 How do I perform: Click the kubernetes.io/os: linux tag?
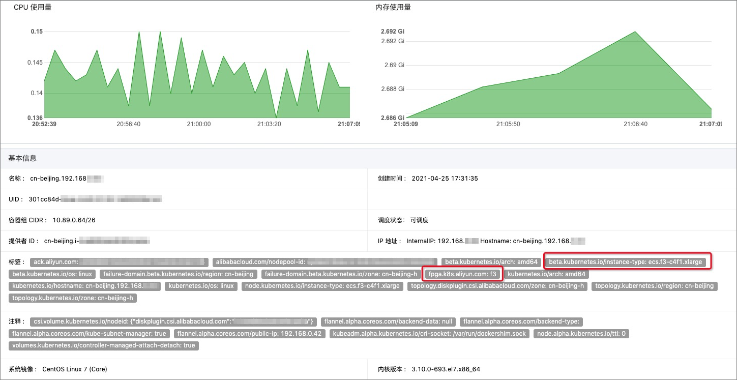tap(201, 286)
